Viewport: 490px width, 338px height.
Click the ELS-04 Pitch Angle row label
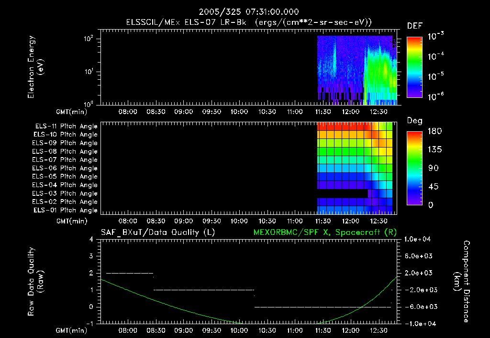65,185
